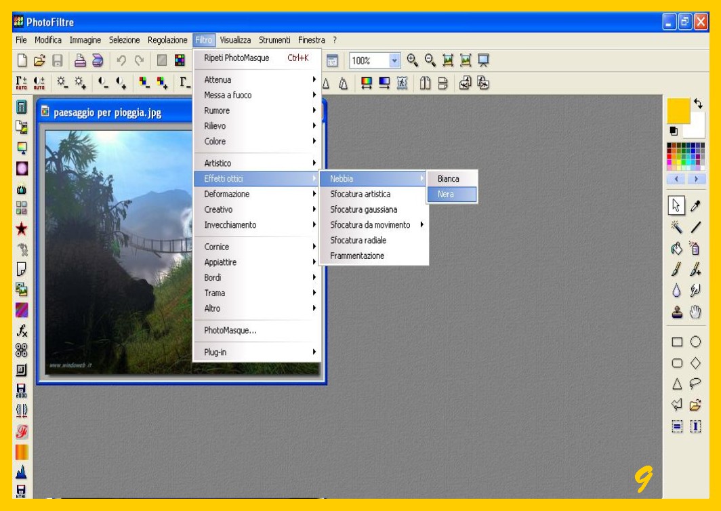Pick the paint bucket fill tool
Viewport: 721px width, 511px height.
[x=676, y=249]
